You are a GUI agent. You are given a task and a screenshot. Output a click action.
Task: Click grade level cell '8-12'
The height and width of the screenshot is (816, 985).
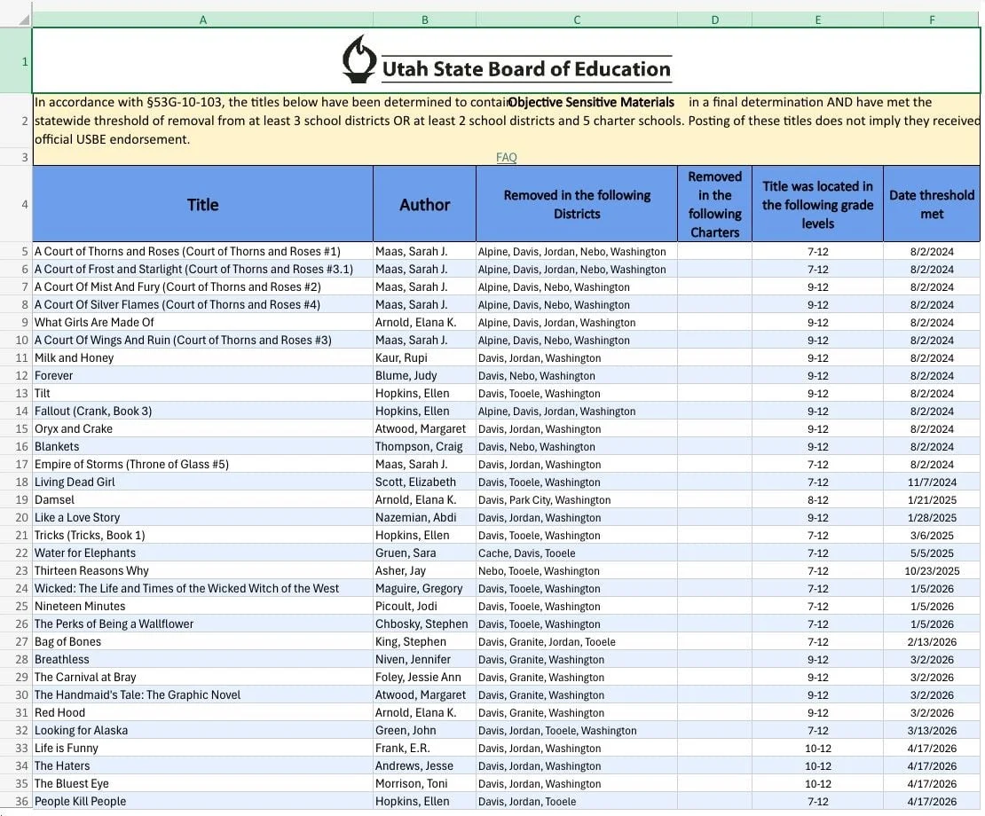point(818,499)
